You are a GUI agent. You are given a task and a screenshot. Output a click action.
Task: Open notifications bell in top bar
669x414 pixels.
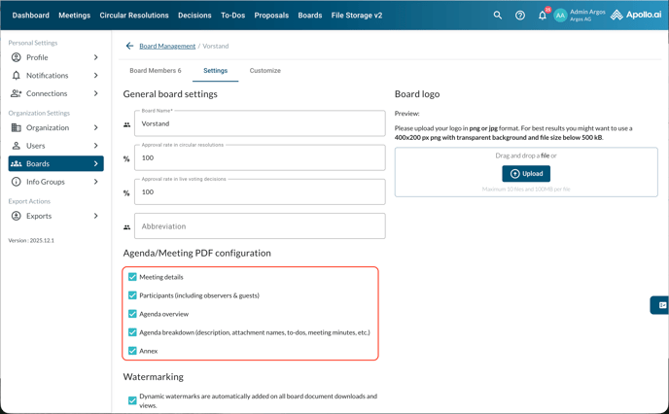point(543,16)
